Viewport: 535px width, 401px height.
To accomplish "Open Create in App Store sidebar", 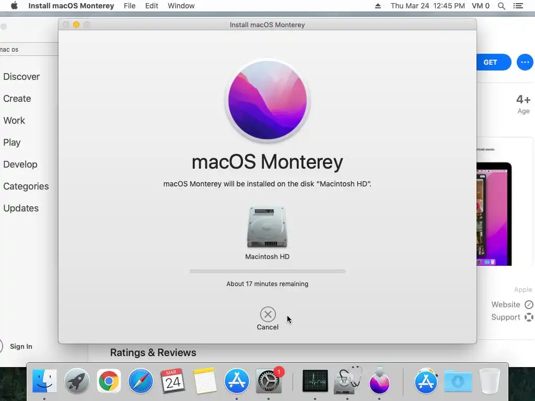I will pyautogui.click(x=17, y=99).
